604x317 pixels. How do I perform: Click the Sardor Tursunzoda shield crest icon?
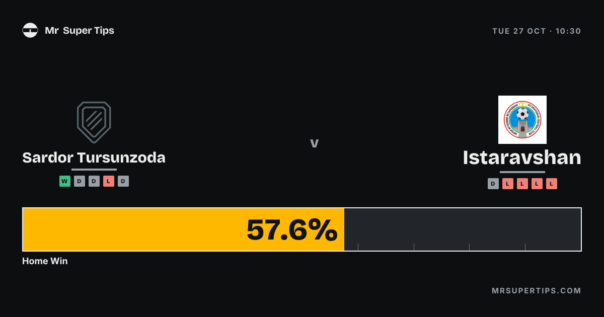(x=94, y=122)
